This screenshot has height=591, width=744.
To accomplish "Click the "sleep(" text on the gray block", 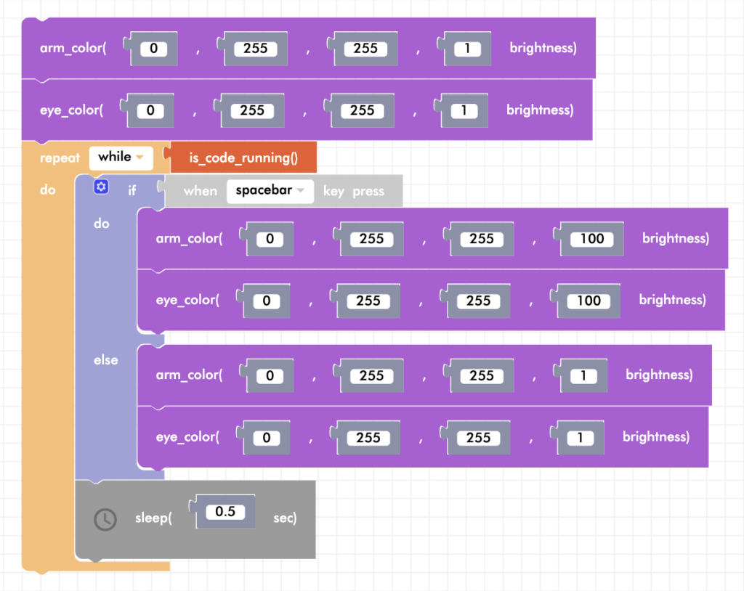I will pos(153,518).
